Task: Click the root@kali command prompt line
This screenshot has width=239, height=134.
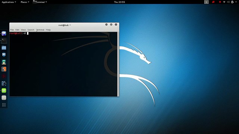Action: pyautogui.click(x=19, y=33)
